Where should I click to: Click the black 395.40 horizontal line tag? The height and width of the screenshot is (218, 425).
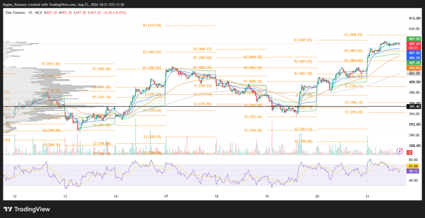pos(414,107)
